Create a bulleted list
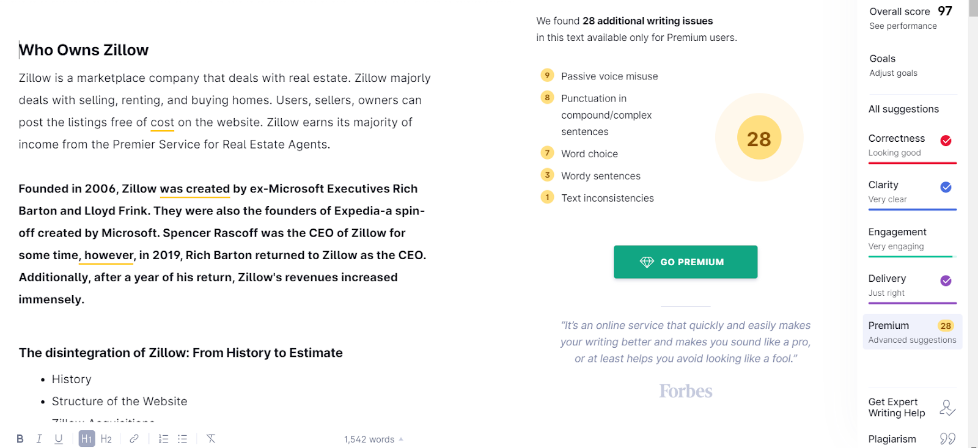The image size is (978, 448). [182, 439]
